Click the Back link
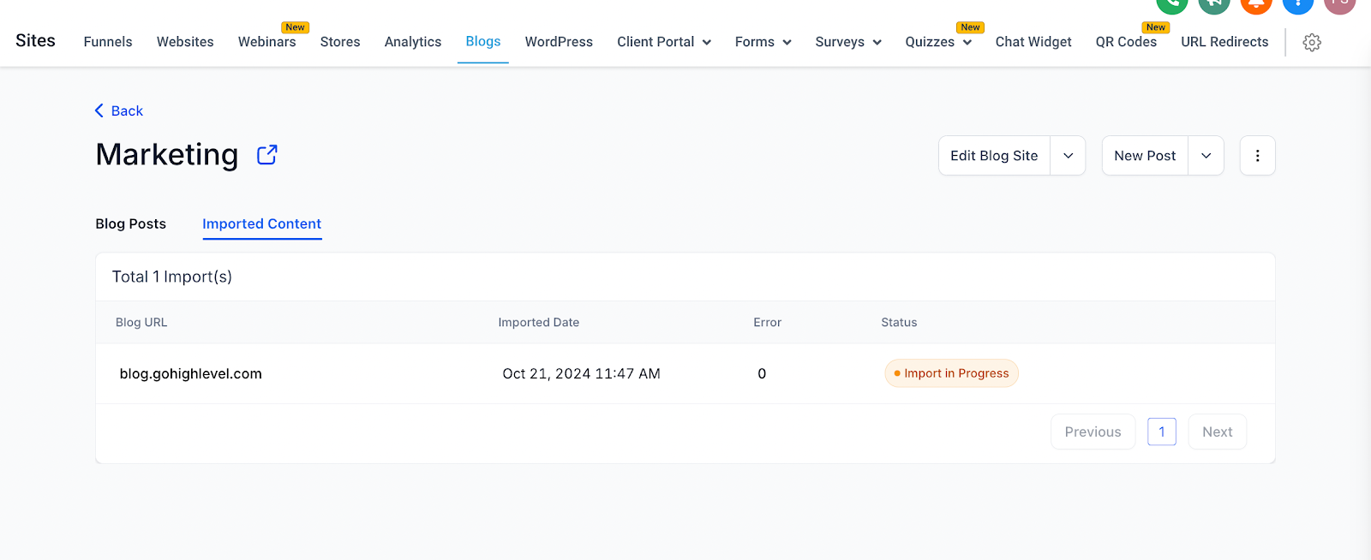The height and width of the screenshot is (560, 1371). 127,110
